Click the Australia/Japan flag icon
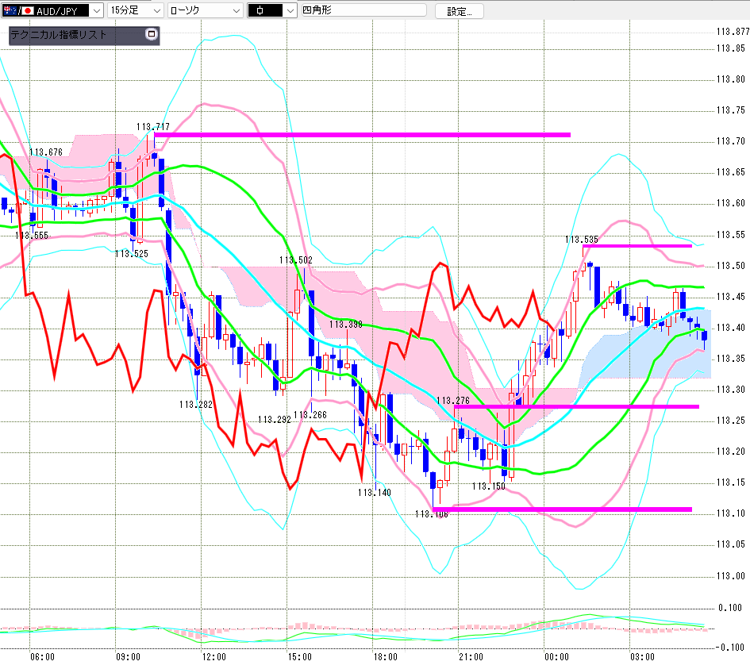This screenshot has width=750, height=665. (18, 10)
